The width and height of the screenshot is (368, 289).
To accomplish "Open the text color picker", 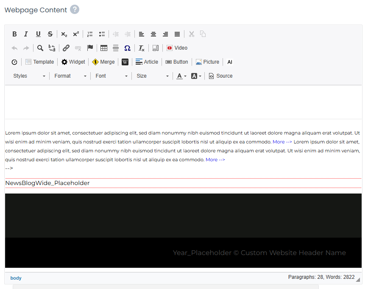I will point(181,76).
